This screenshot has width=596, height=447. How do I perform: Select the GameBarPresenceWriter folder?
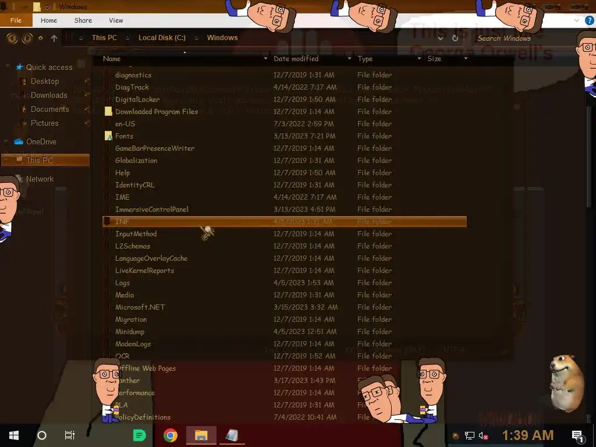pyautogui.click(x=155, y=148)
